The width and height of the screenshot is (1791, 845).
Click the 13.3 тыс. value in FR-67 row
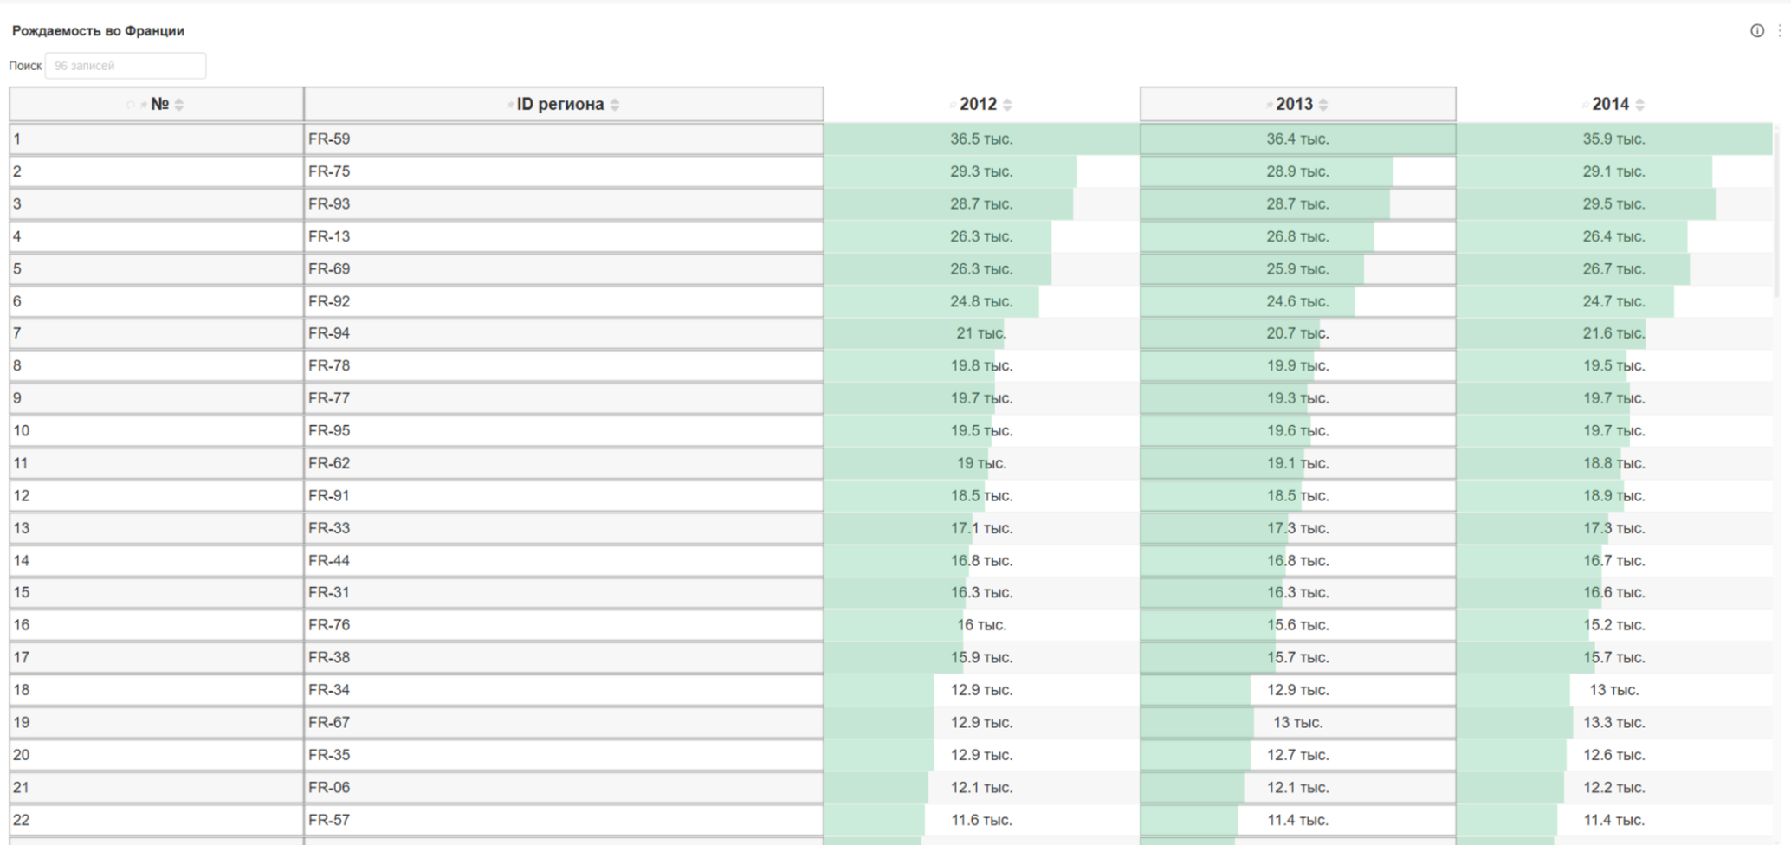point(1613,722)
